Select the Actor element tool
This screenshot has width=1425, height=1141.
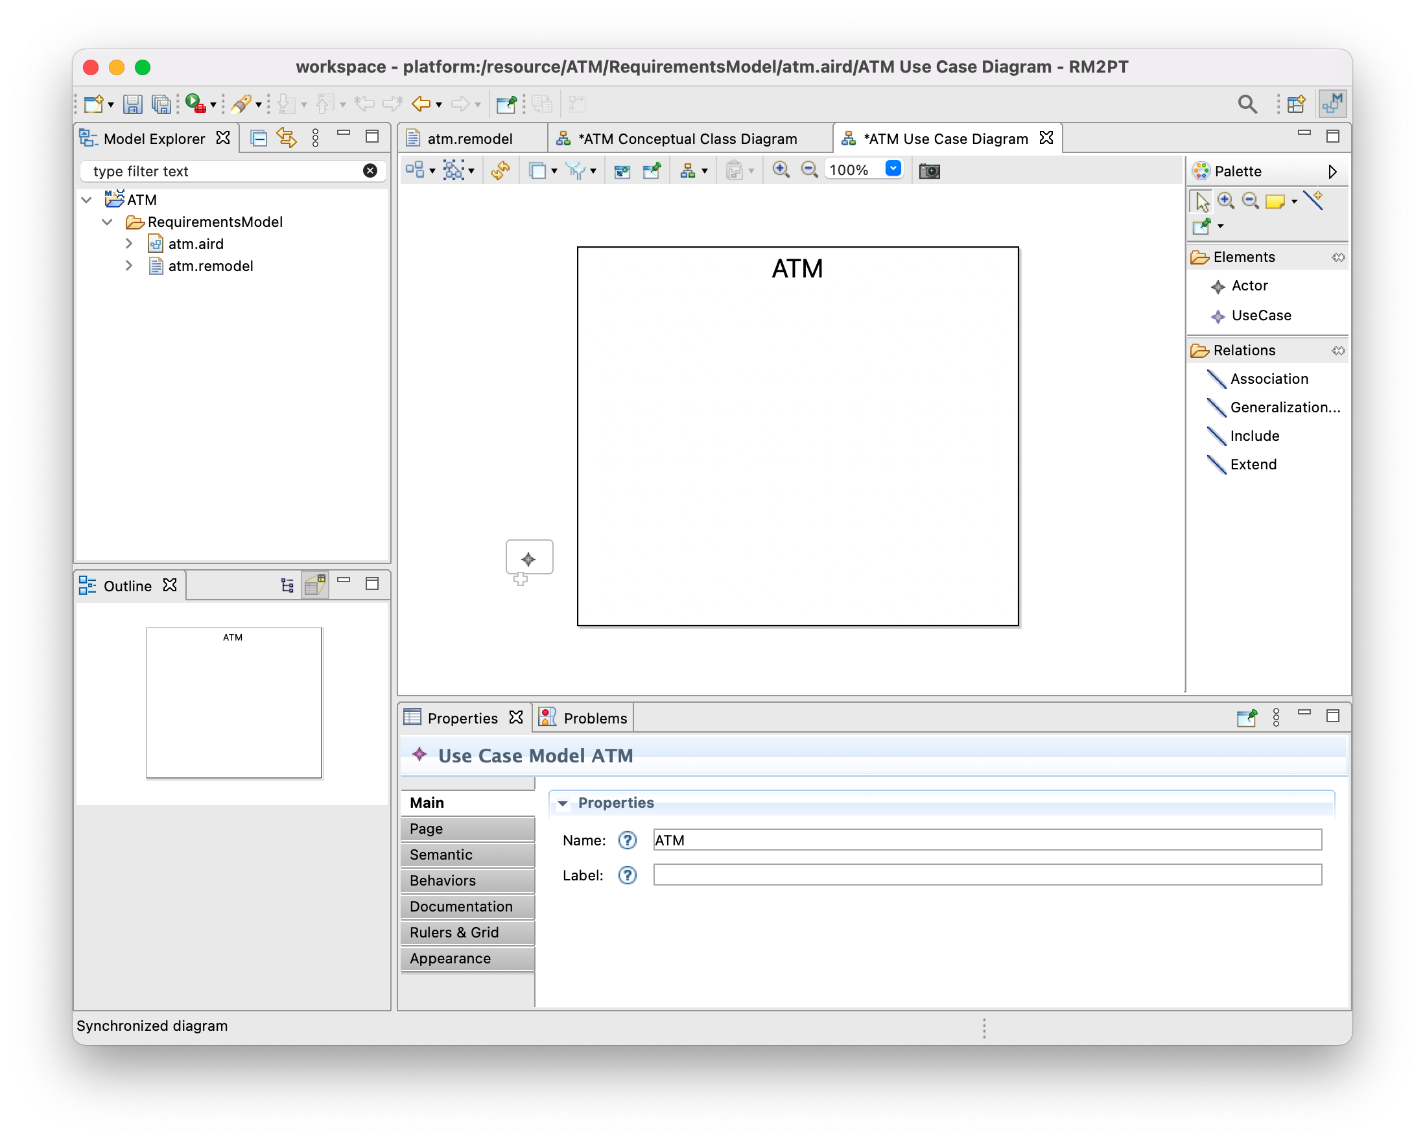click(x=1248, y=285)
